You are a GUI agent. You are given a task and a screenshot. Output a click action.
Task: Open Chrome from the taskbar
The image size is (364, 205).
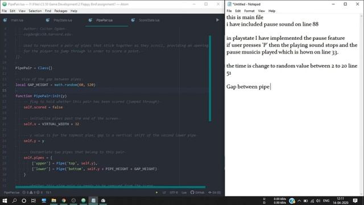(64, 200)
